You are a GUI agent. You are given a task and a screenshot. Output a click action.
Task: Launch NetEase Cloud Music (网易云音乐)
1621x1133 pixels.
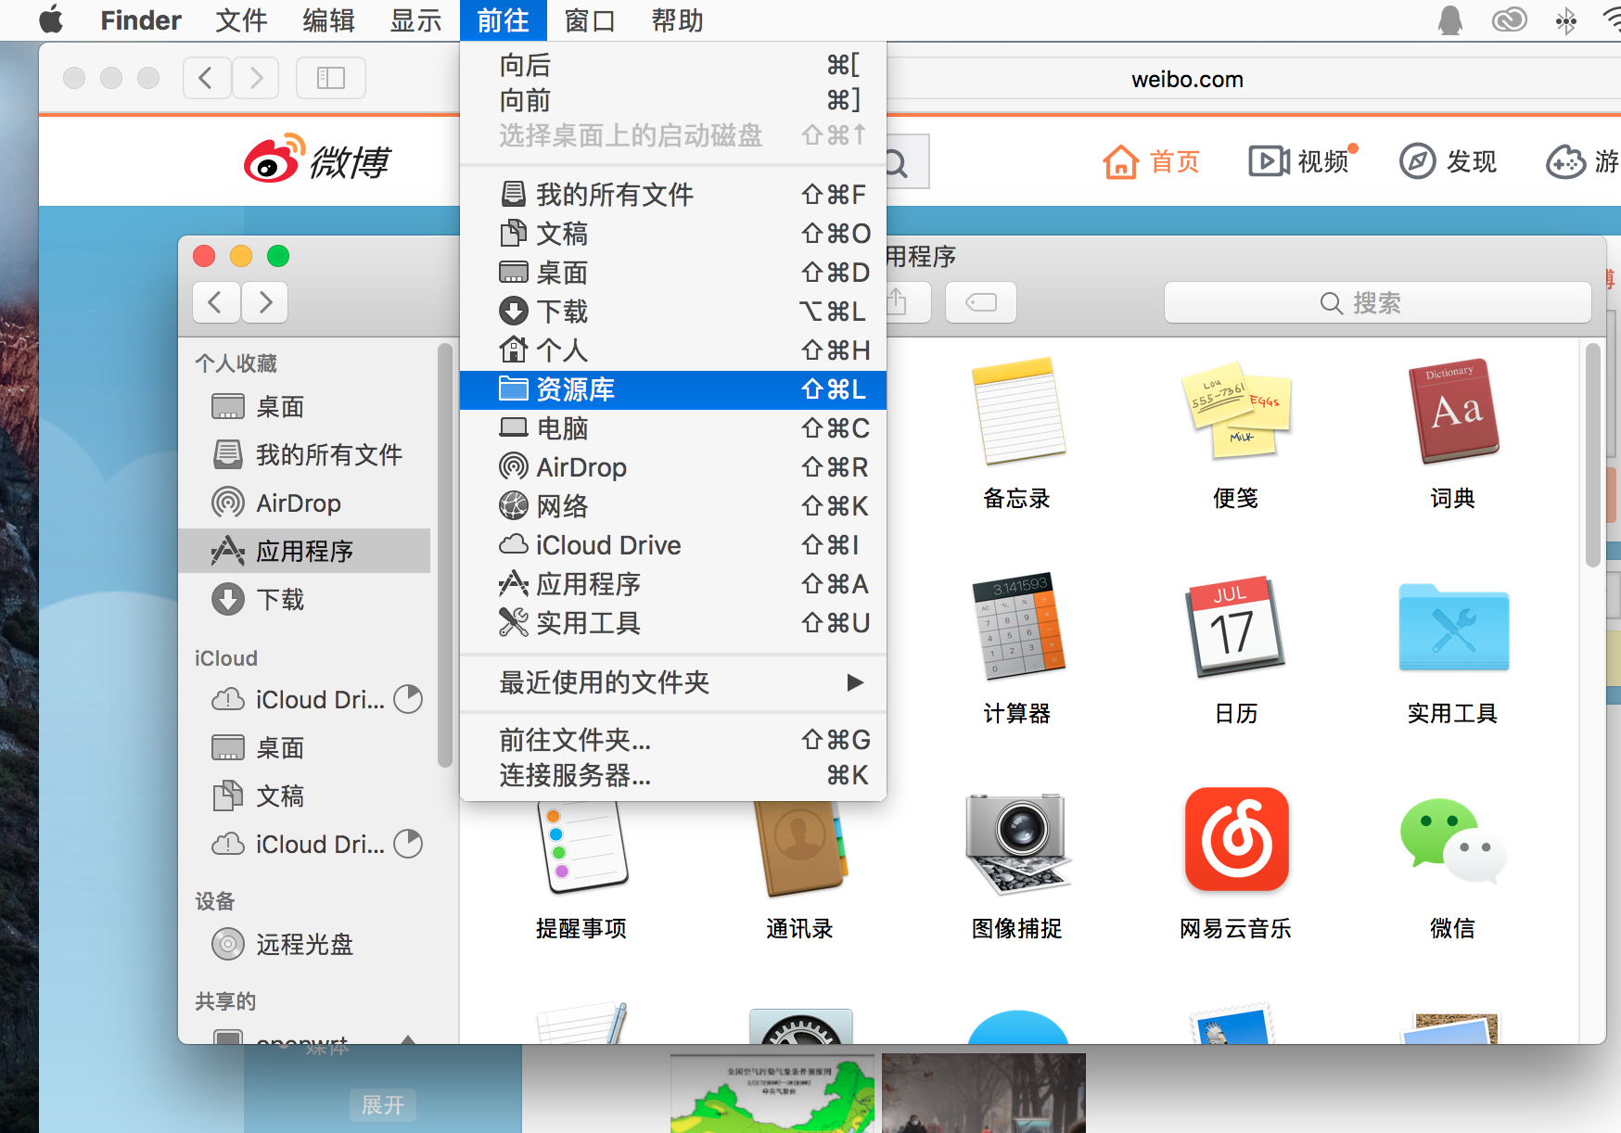coord(1235,840)
